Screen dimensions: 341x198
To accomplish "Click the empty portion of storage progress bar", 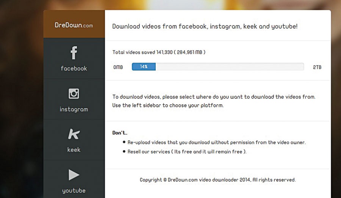I will pos(229,67).
